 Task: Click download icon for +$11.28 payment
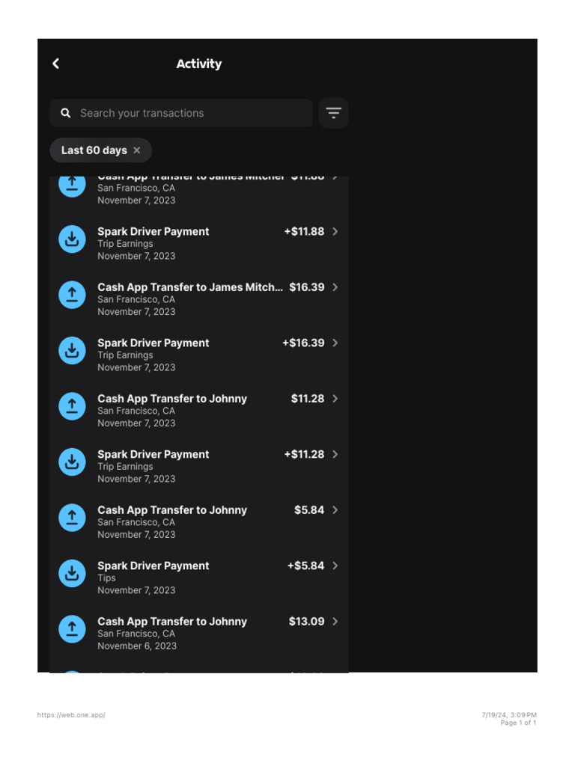click(73, 462)
